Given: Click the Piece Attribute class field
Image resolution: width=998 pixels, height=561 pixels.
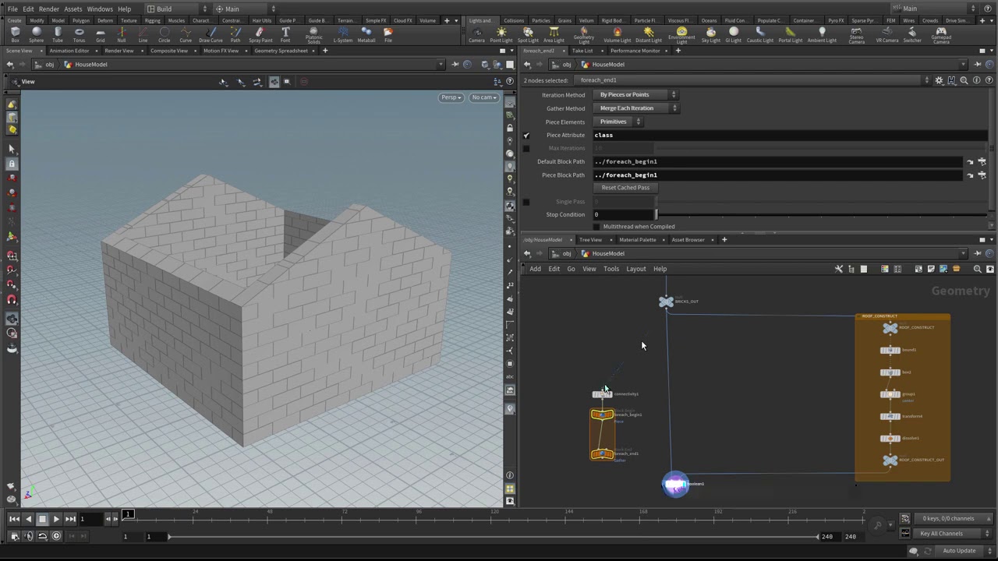Looking at the screenshot, I should pyautogui.click(x=791, y=135).
